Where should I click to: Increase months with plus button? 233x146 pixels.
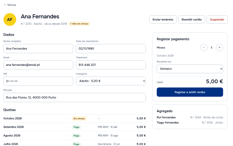click(219, 48)
